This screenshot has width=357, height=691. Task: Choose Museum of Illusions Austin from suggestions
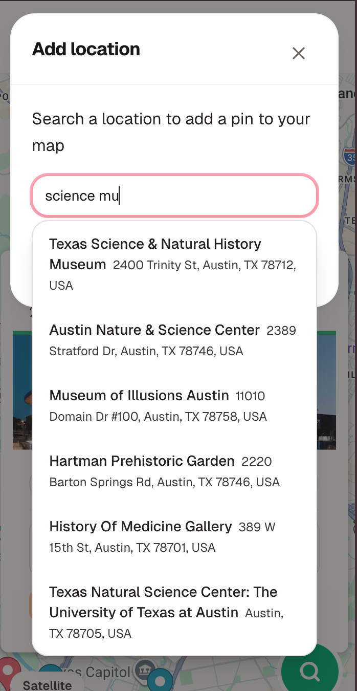click(x=174, y=405)
